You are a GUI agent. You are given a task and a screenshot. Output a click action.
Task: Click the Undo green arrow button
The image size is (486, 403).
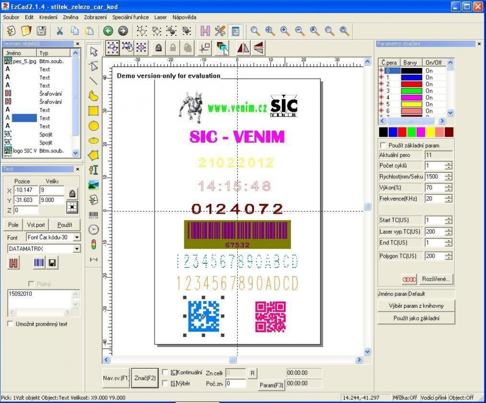[x=108, y=31]
